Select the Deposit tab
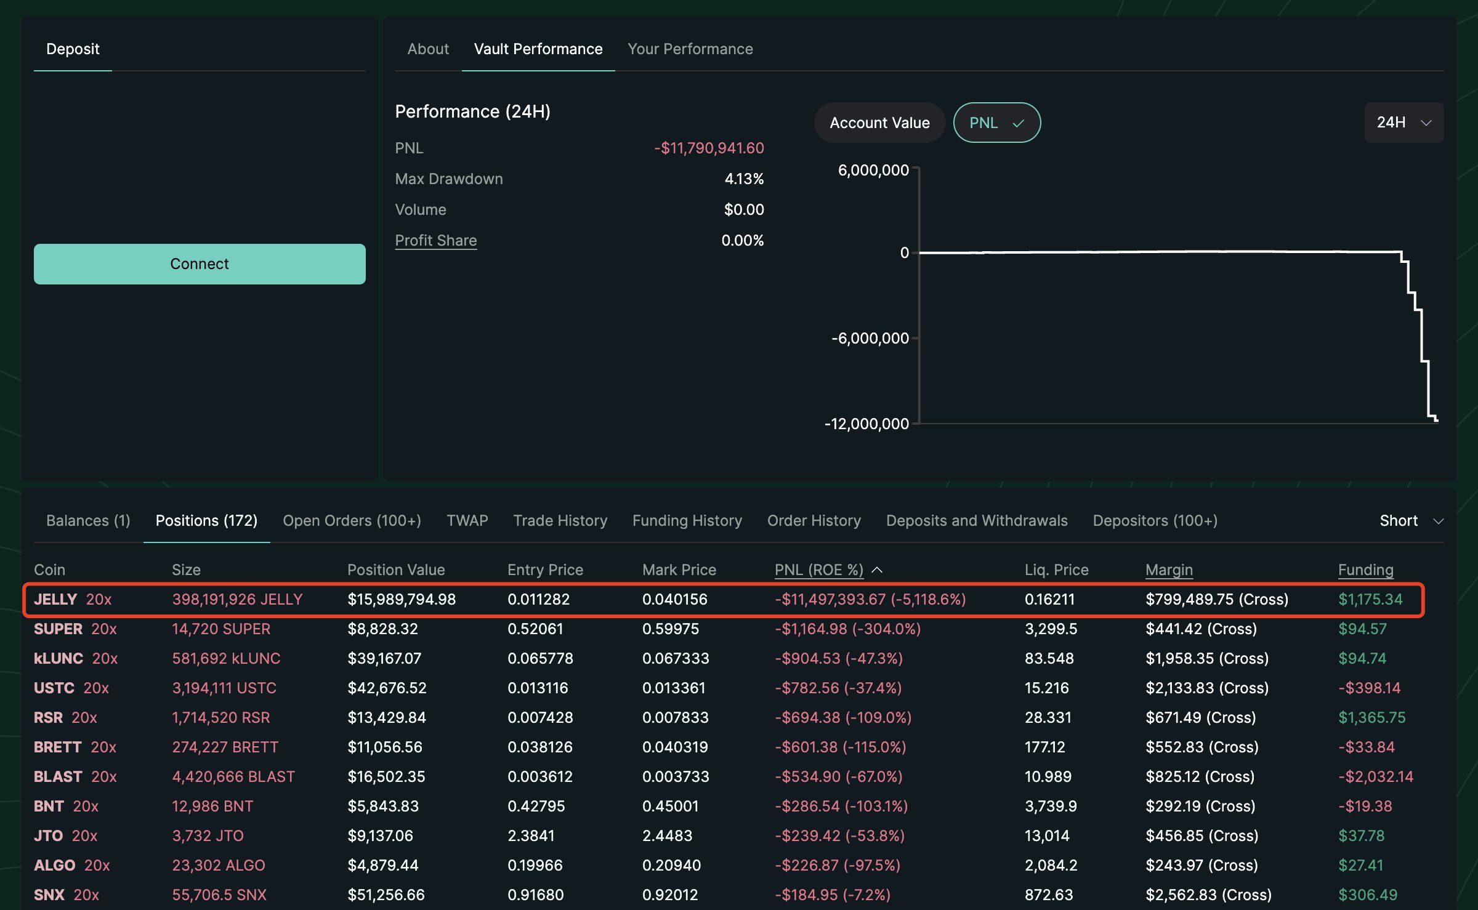 coord(73,49)
